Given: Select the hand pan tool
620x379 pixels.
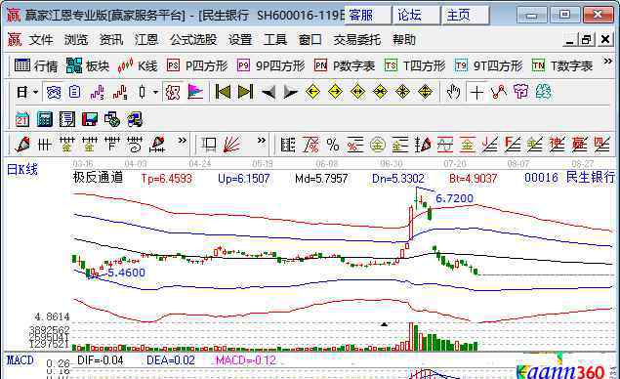Looking at the screenshot, I should tap(453, 92).
